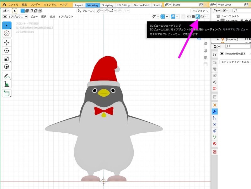Image resolution: width=251 pixels, height=189 pixels.
Task: Select the Annotate pencil tool
Action: tap(7, 76)
